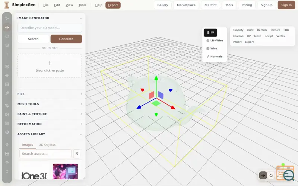Open the layers stack icon in left toolbar
This screenshot has width=298, height=186.
7,67
